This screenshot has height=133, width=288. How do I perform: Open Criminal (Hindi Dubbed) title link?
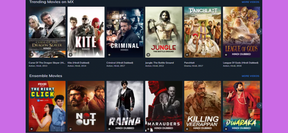pos(120,63)
